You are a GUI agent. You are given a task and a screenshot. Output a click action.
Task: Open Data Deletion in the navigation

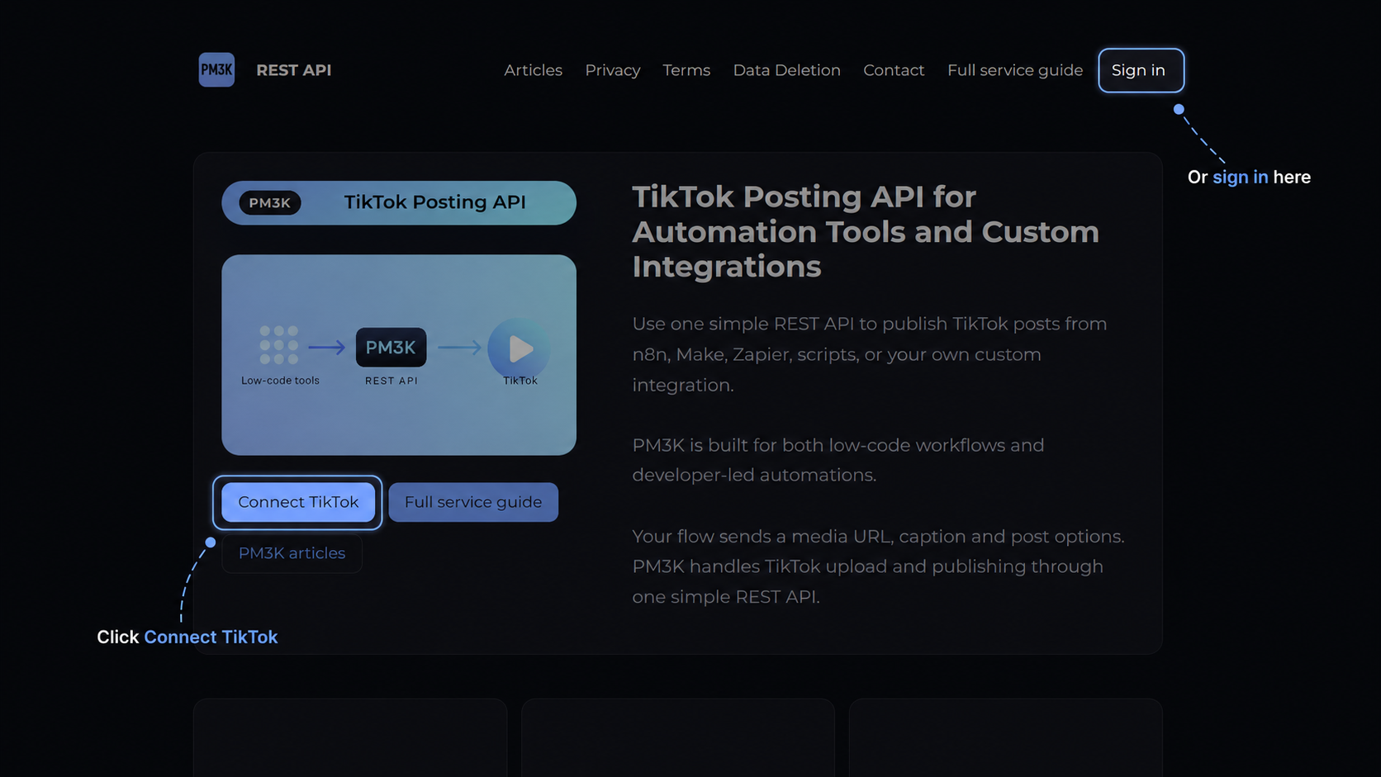(x=786, y=70)
